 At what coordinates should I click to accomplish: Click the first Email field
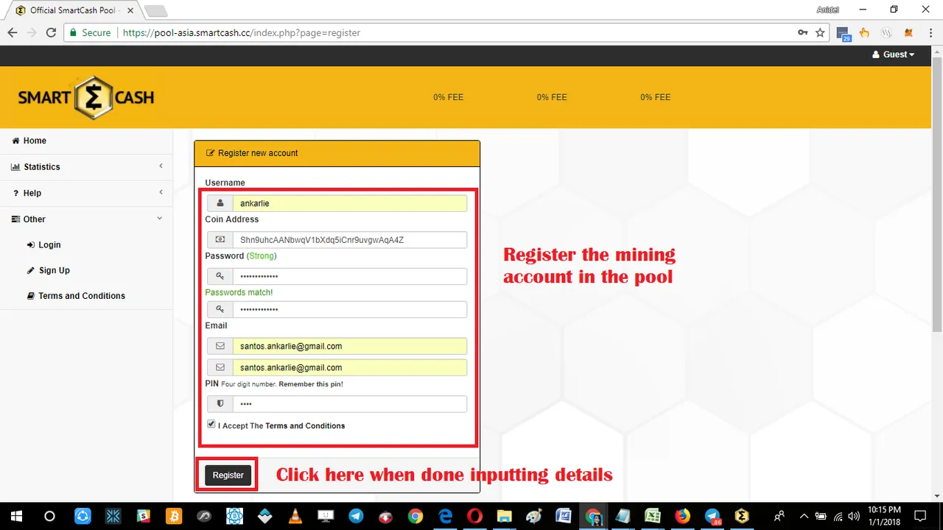point(350,346)
